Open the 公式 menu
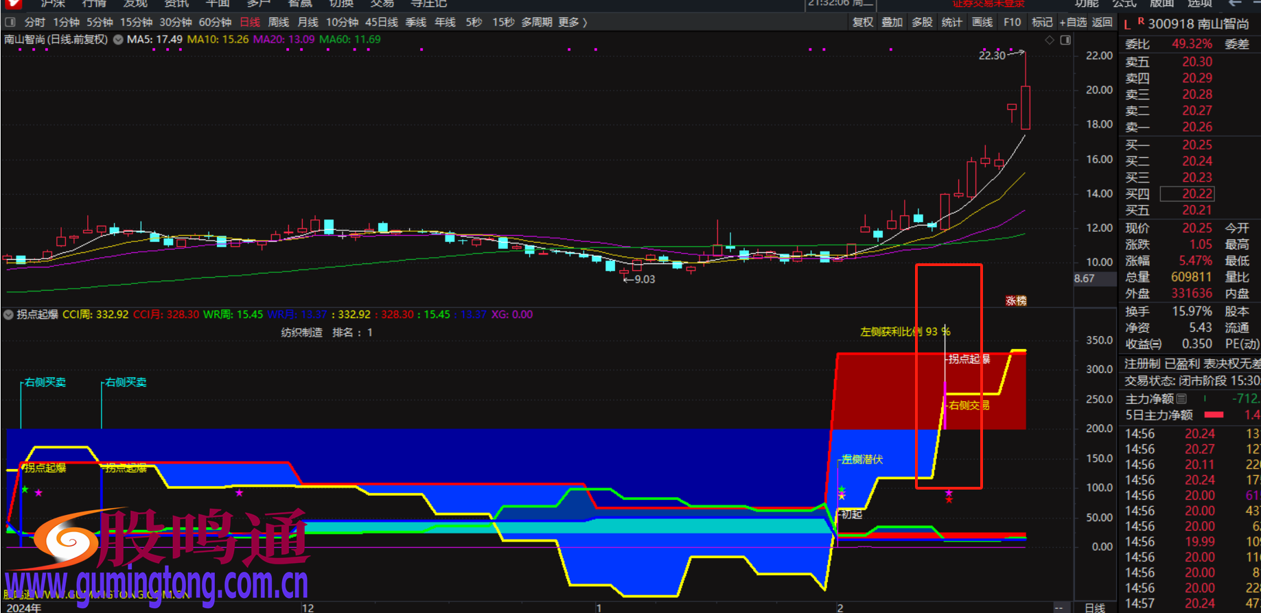Image resolution: width=1261 pixels, height=613 pixels. coord(1124,3)
